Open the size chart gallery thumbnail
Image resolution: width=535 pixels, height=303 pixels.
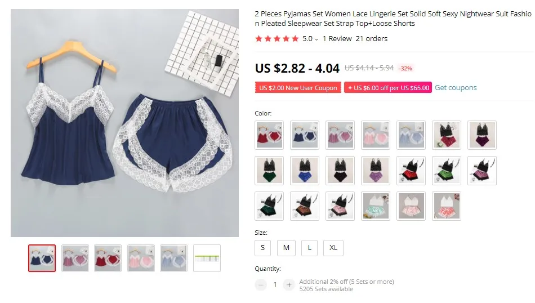[x=207, y=259]
